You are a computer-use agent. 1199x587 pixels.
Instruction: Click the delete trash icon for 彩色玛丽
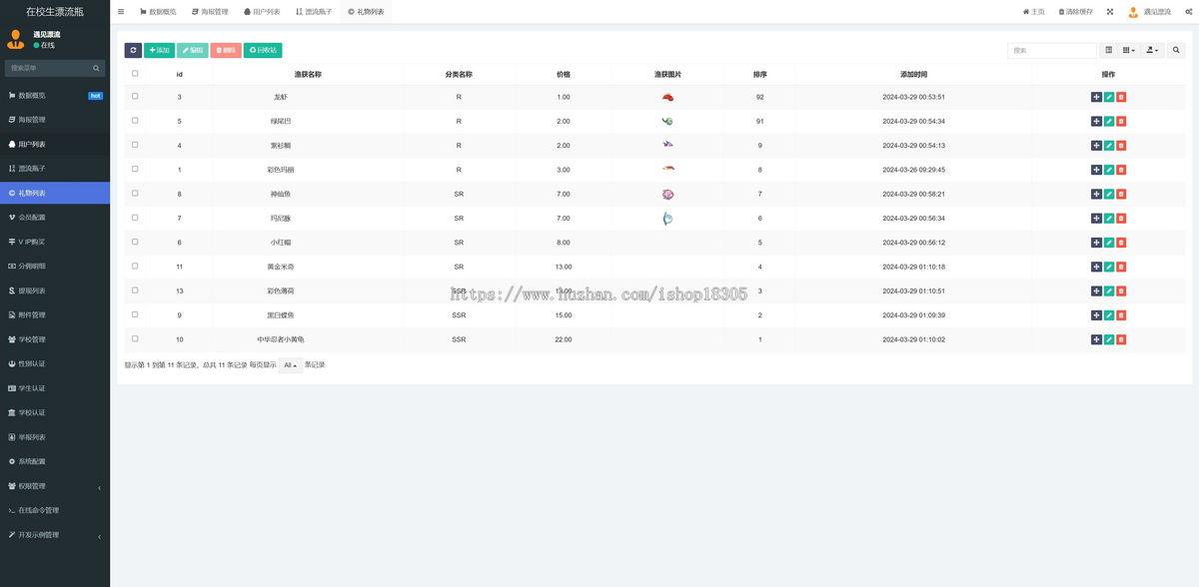[x=1121, y=170]
